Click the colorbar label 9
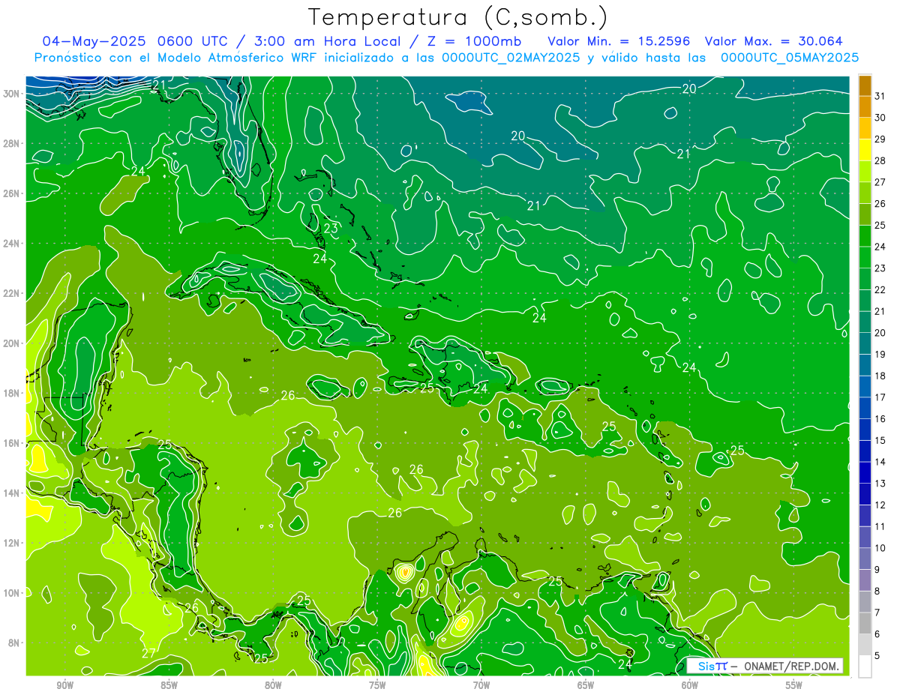The height and width of the screenshot is (695, 900). coord(877,570)
